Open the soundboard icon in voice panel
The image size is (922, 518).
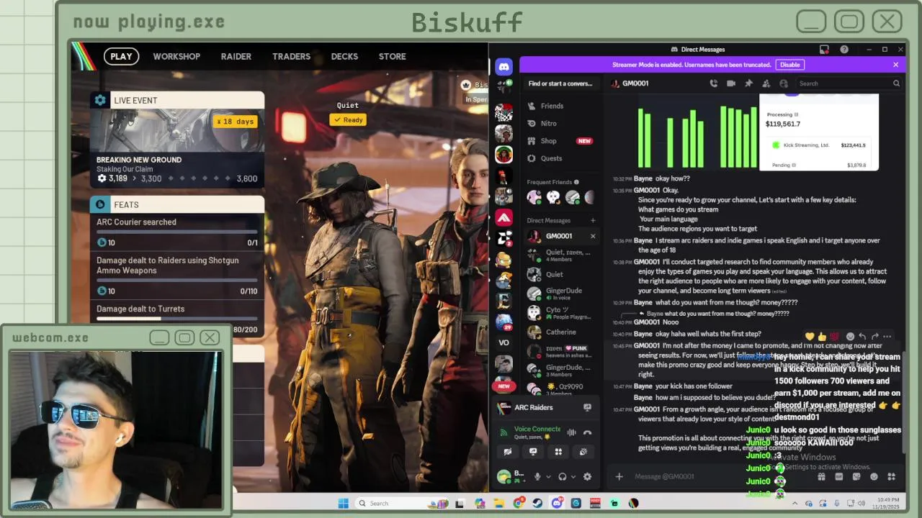point(583,452)
